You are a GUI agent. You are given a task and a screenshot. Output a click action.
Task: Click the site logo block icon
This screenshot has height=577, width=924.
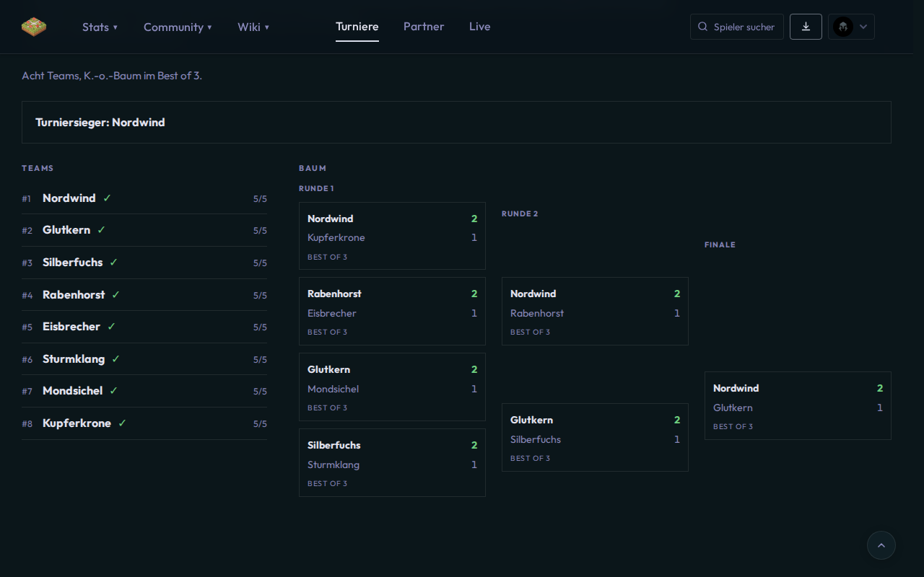point(34,27)
